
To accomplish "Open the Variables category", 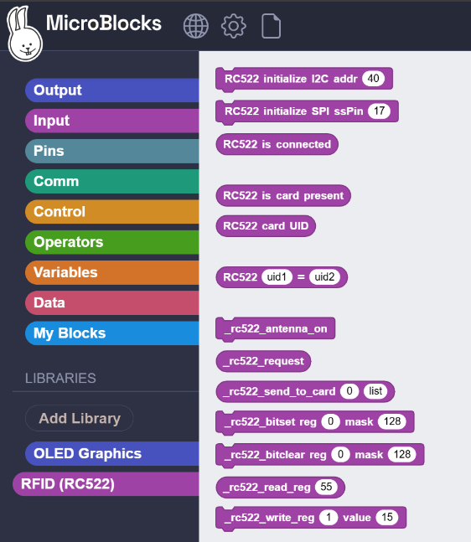I will click(x=112, y=272).
